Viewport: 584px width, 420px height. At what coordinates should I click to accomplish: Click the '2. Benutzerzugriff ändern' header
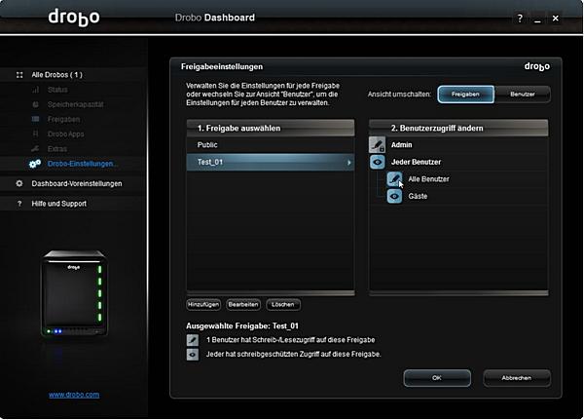click(458, 128)
